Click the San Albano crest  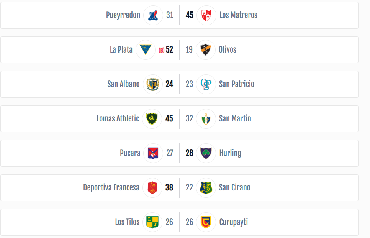pyautogui.click(x=153, y=84)
